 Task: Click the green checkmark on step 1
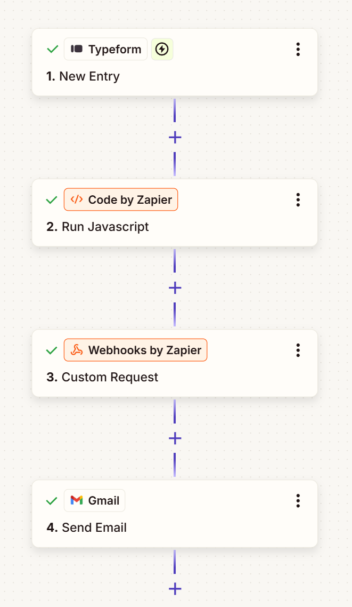point(52,49)
